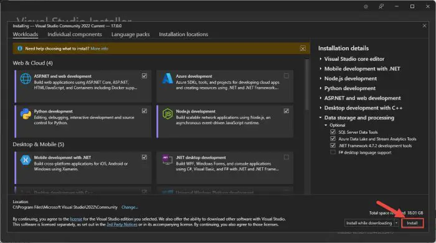The image size is (436, 243).
Task: Expand Python development details
Action: [321, 88]
